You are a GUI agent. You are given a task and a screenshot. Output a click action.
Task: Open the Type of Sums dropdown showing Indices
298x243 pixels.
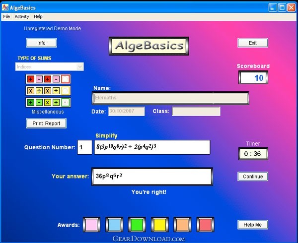tap(49, 66)
